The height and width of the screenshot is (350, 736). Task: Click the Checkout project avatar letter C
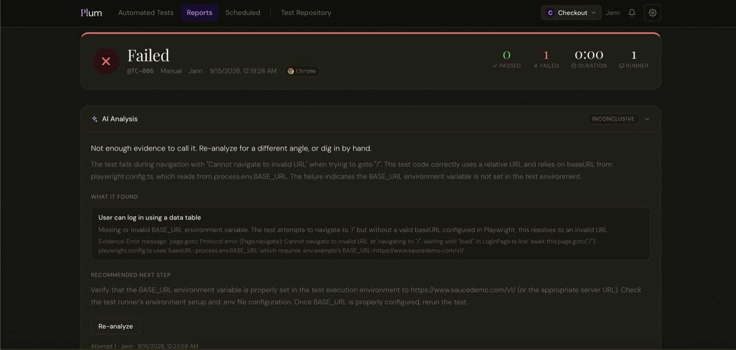[550, 13]
